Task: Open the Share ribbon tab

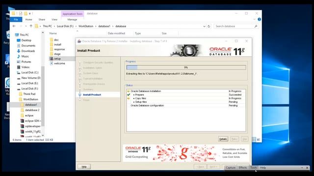Action: 42,20
